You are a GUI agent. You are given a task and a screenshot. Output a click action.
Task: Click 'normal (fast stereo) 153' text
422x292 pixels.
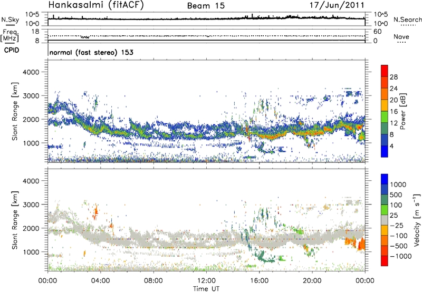pyautogui.click(x=91, y=52)
